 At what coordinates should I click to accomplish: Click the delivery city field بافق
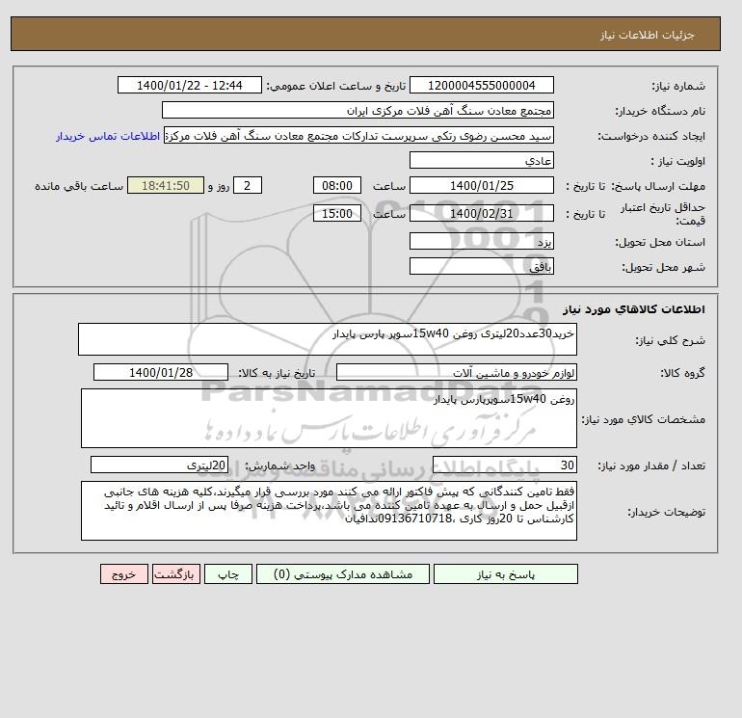coord(481,266)
